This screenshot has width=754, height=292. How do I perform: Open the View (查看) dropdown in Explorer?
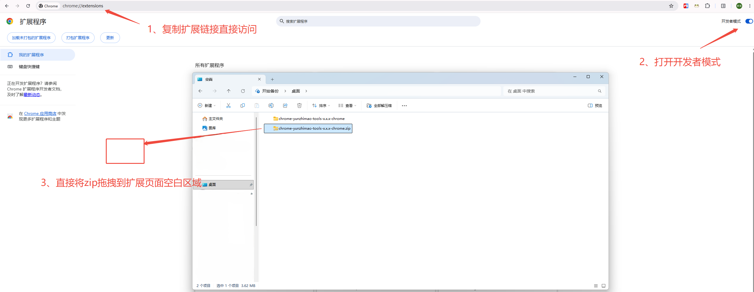click(347, 105)
